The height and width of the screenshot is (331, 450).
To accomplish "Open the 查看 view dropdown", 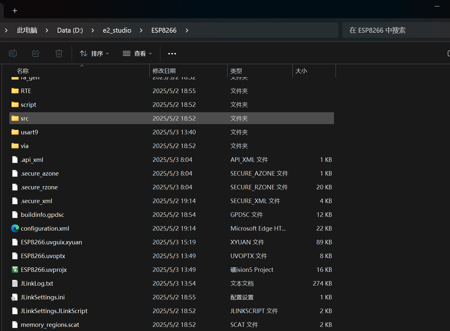I will 137,53.
